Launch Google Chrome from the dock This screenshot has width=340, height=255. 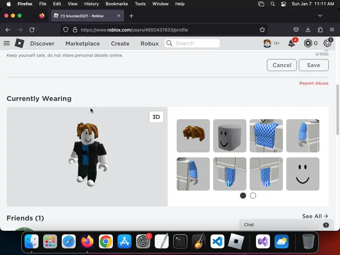point(106,241)
